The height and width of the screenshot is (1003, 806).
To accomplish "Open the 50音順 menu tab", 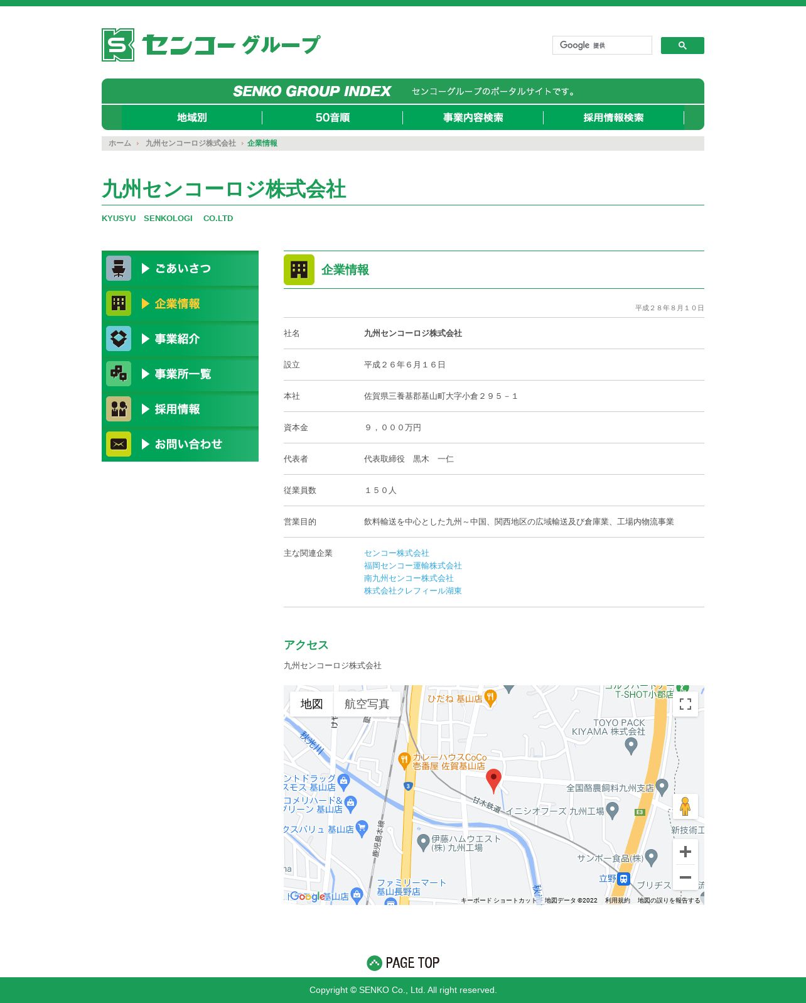I will (333, 117).
